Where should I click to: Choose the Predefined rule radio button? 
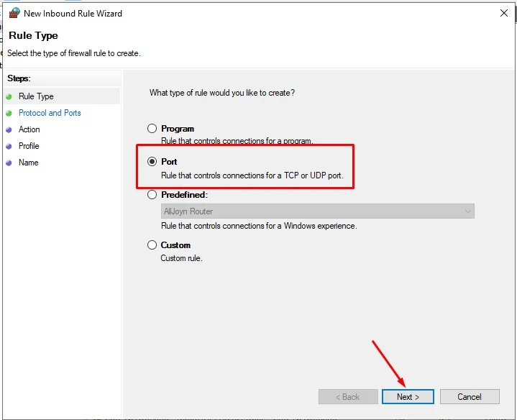pos(152,194)
